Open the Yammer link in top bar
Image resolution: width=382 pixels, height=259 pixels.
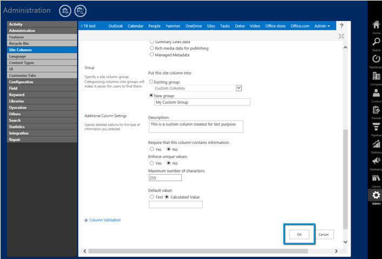point(173,26)
